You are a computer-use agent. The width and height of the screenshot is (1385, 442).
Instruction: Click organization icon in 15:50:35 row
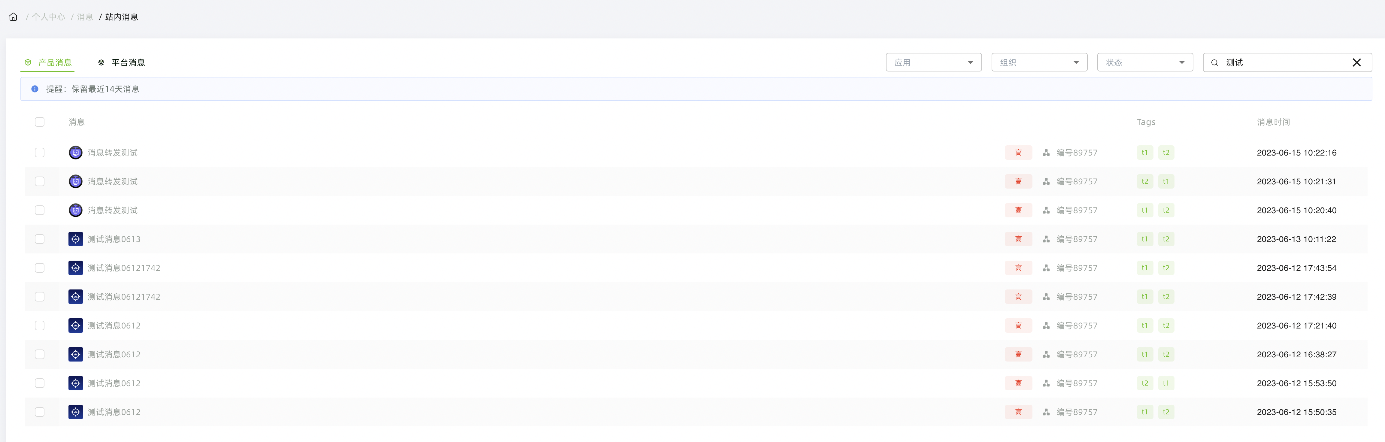pyautogui.click(x=1046, y=413)
